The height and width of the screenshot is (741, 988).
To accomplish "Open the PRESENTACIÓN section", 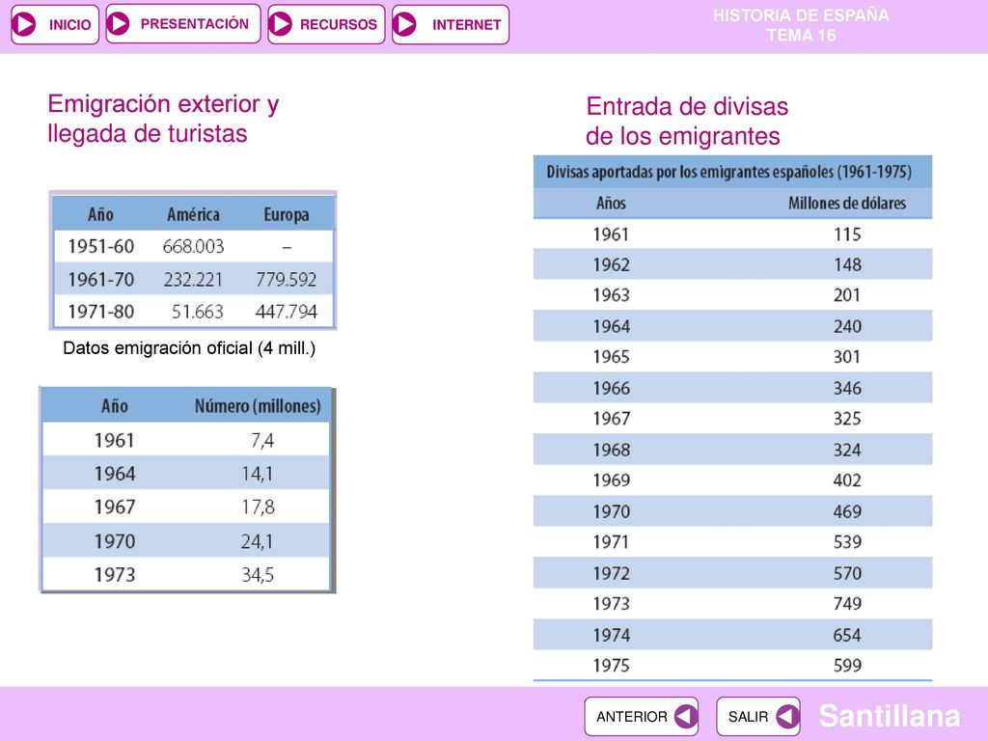I will click(x=183, y=24).
